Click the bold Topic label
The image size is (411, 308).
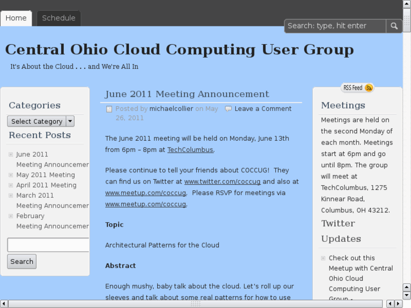point(114,225)
